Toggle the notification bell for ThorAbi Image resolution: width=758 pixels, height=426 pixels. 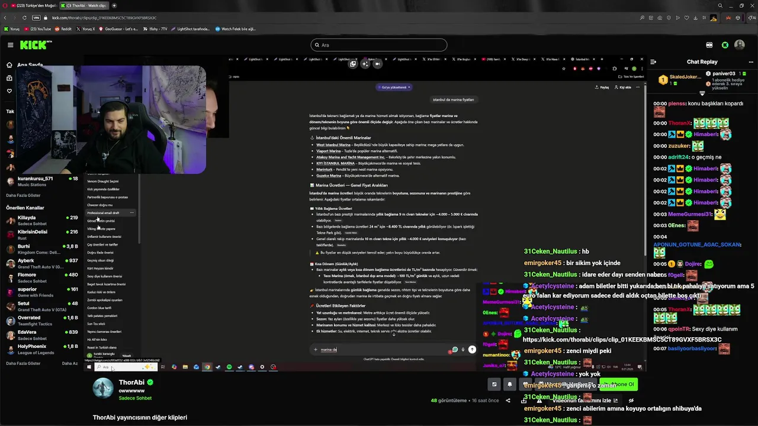[x=509, y=385]
